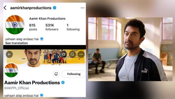Enable notifications with the bell icon
The height and width of the screenshot is (99, 175).
click(x=56, y=74)
